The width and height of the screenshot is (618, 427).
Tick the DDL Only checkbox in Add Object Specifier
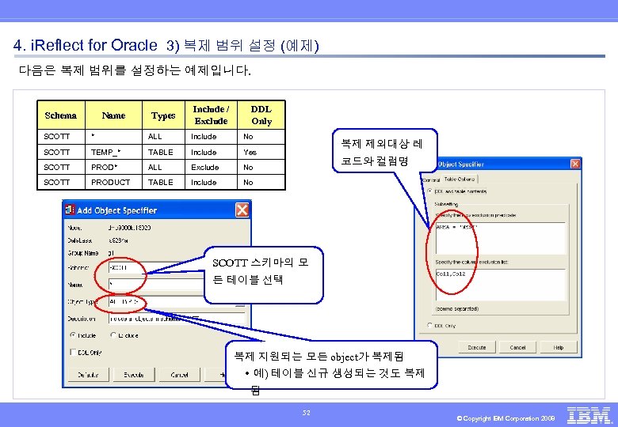pos(73,353)
